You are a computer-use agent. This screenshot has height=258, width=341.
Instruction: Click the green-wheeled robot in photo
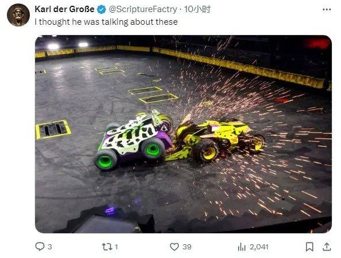134,139
